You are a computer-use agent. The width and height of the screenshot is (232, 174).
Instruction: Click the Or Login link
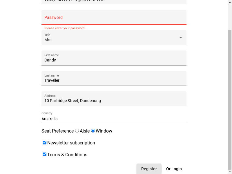pos(174,169)
